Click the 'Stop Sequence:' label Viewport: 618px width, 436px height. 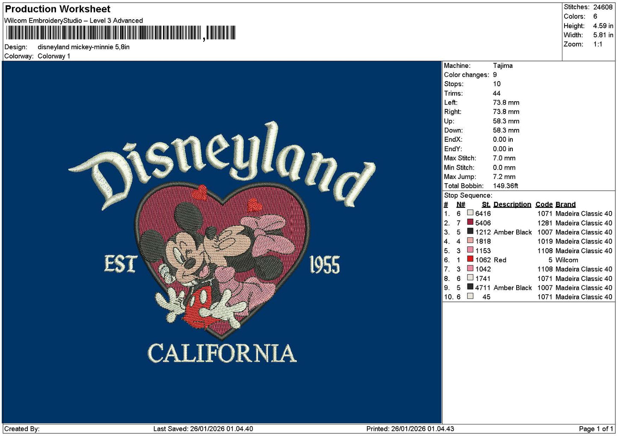click(x=468, y=195)
